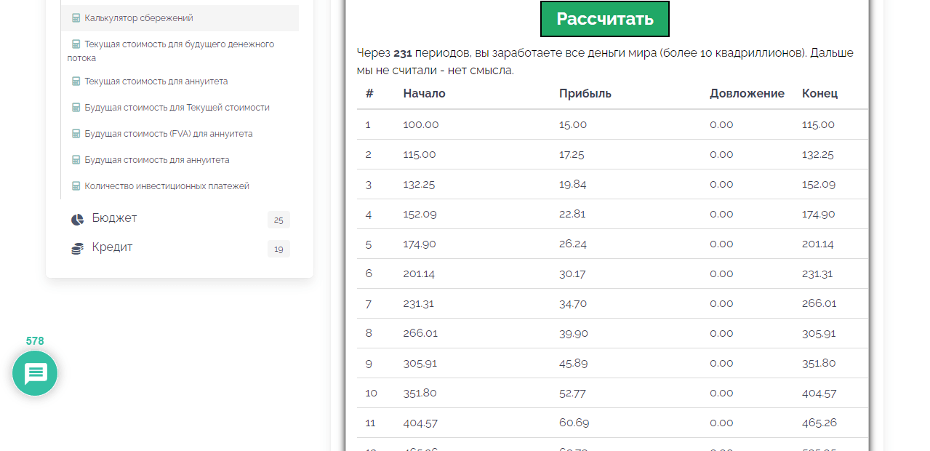Click the pie chart icon beside Бюджет
Screen dimensions: 930x451
77,217
